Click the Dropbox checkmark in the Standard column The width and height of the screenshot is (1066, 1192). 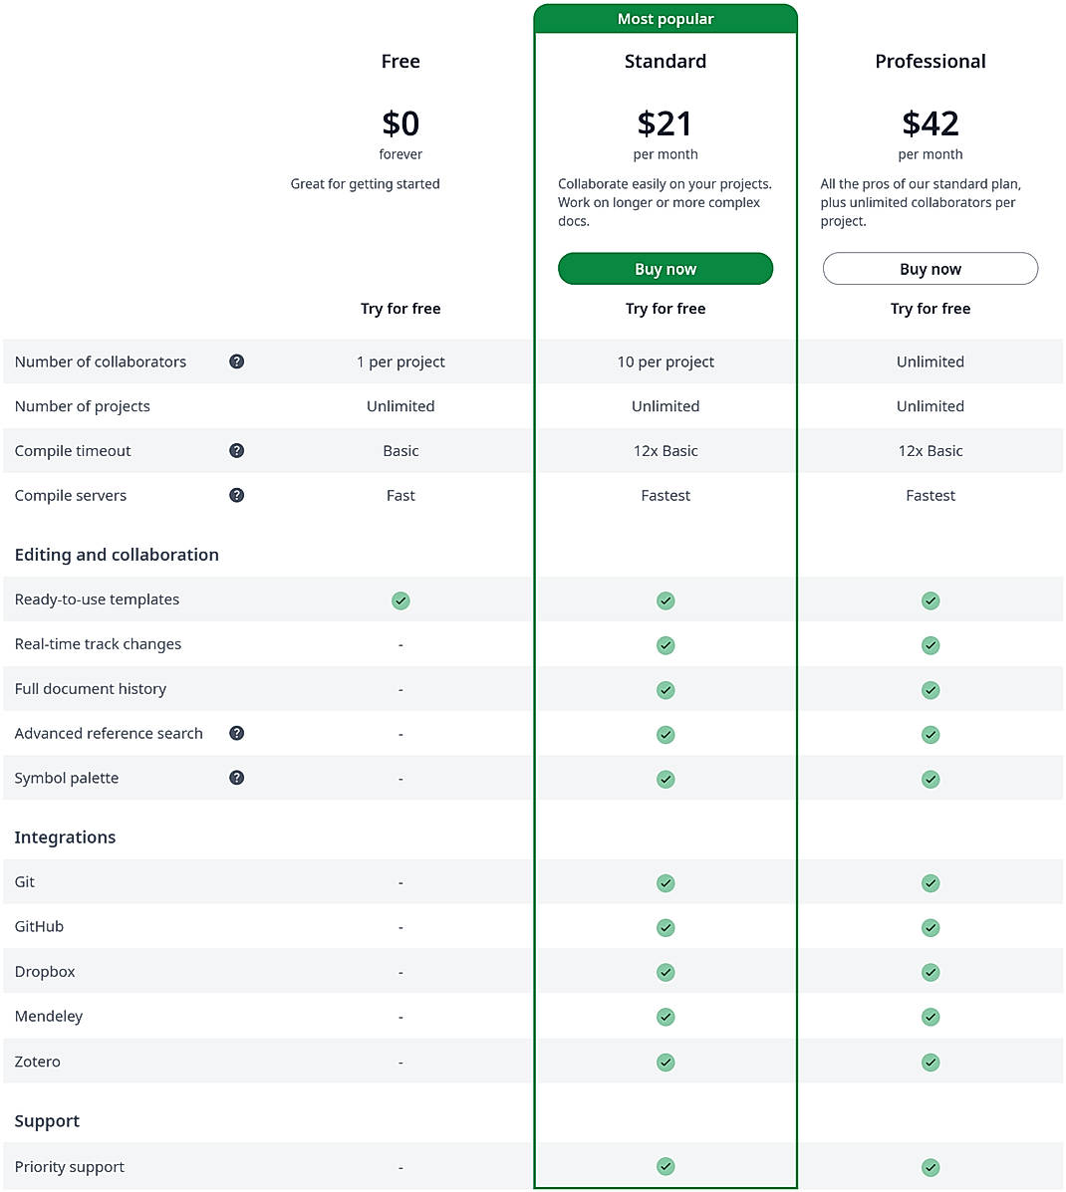point(666,972)
